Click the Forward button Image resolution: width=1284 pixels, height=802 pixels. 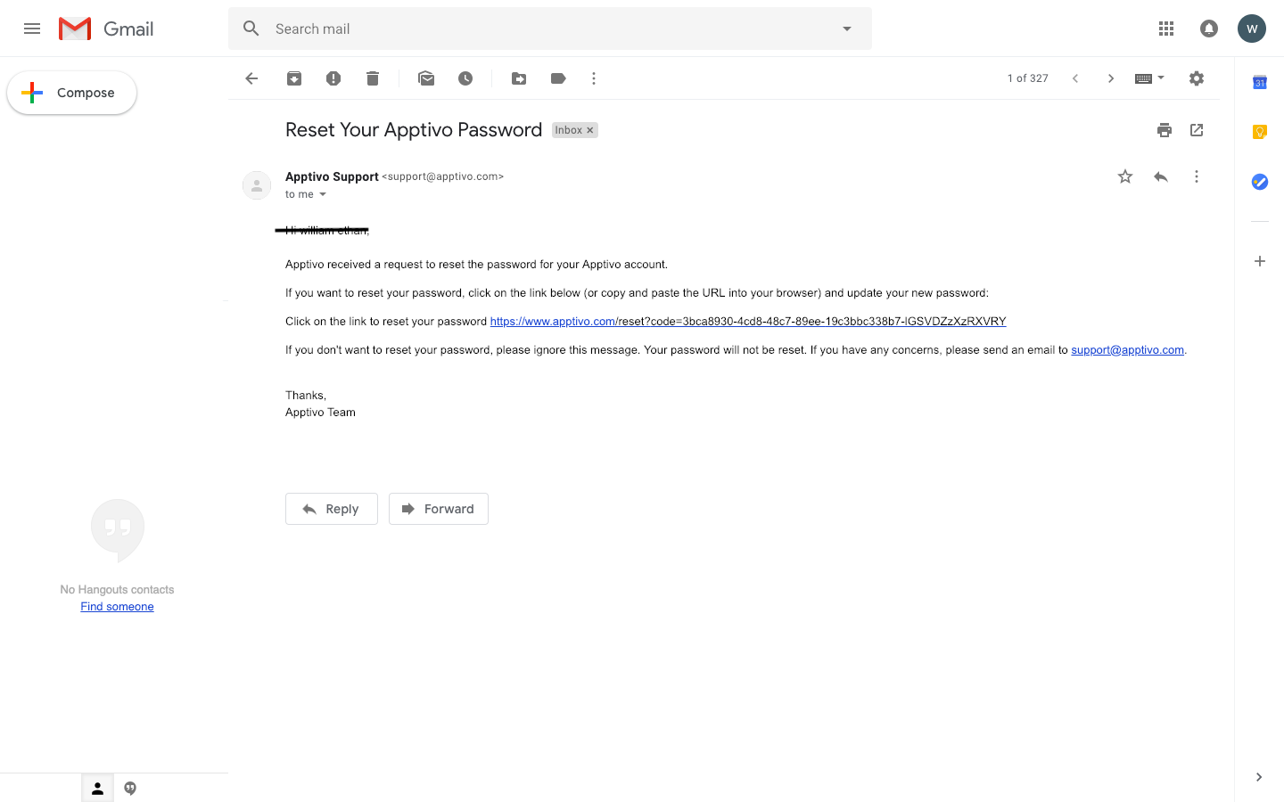pyautogui.click(x=439, y=509)
